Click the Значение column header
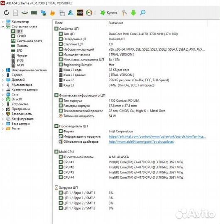 [x=116, y=23]
